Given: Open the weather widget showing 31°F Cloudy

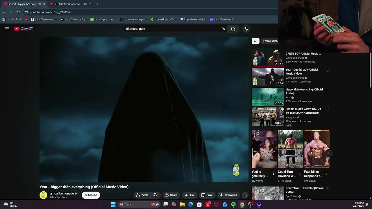Looking at the screenshot, I should (10, 204).
